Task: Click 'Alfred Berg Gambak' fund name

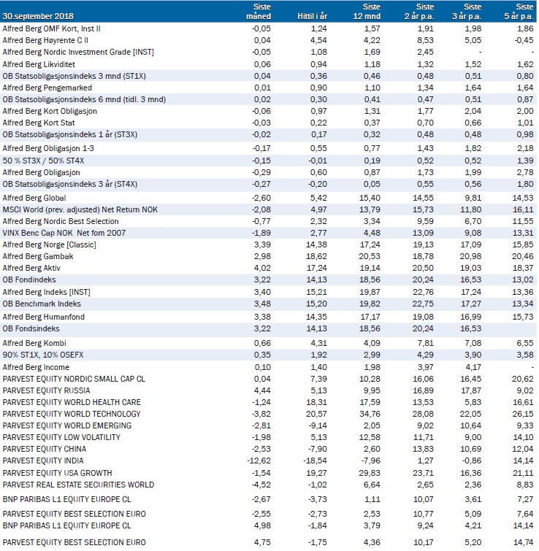Action: pyautogui.click(x=38, y=256)
